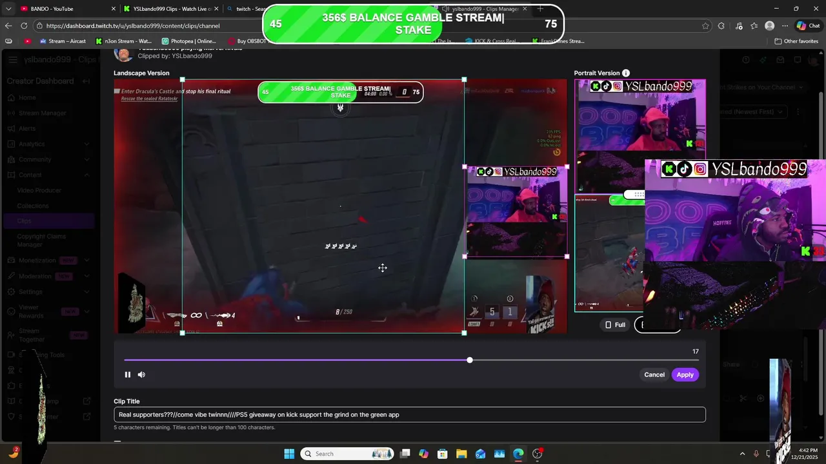This screenshot has height=464, width=826.
Task: Open the Edge profile avatar
Action: pyautogui.click(x=769, y=26)
